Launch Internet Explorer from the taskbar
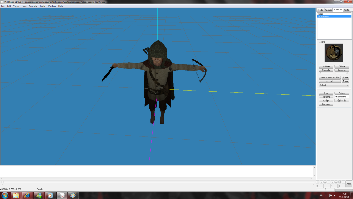The height and width of the screenshot is (199, 353). [27, 195]
